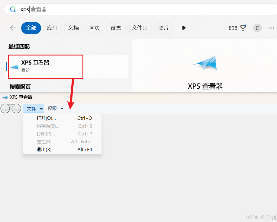Viewport: 277px width, 222px height.
Task: Show more filters with play arrow
Action: point(184,28)
